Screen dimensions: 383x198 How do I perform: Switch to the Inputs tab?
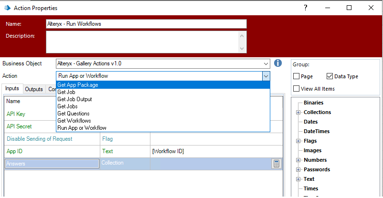(12, 88)
